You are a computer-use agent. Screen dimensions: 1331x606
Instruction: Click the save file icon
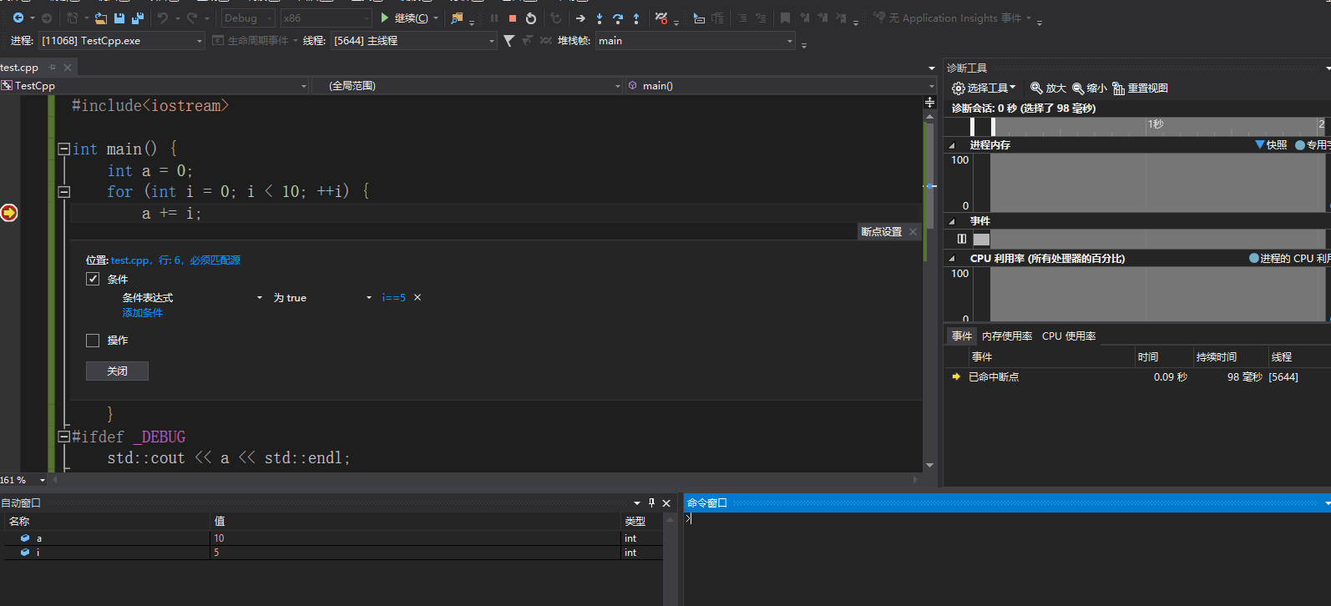119,18
